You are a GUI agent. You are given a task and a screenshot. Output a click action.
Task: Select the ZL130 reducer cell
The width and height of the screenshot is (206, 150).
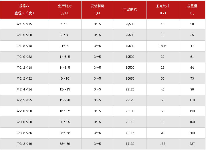(130, 144)
